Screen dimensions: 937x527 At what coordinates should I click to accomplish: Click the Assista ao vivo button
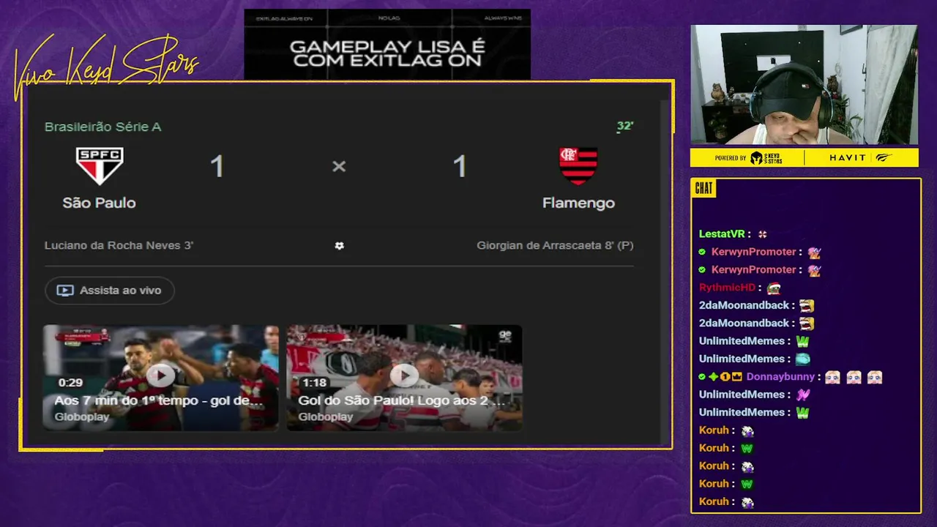(x=110, y=291)
